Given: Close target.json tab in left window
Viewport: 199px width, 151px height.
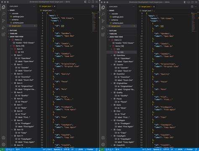Looking at the screenshot, I should 55,6.
